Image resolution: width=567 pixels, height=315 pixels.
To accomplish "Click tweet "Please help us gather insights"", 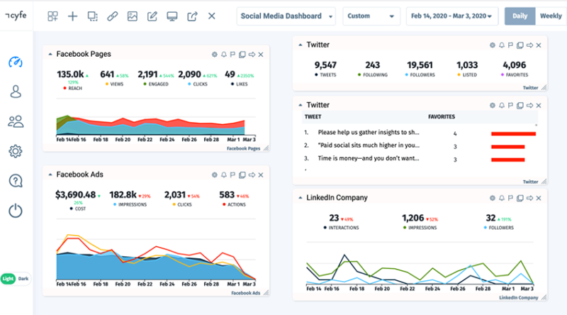I will [x=369, y=133].
